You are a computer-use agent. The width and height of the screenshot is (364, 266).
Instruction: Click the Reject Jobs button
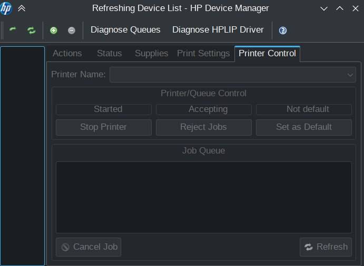[x=203, y=127]
